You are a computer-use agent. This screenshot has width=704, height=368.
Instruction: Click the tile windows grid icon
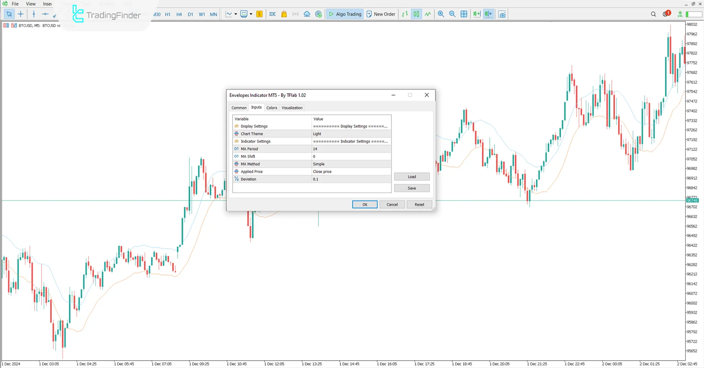(x=464, y=14)
